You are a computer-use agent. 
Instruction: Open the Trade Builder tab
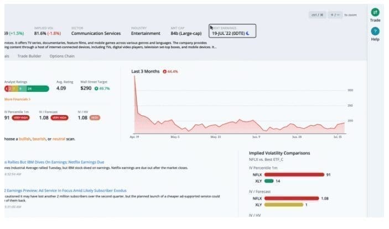[x=30, y=55]
